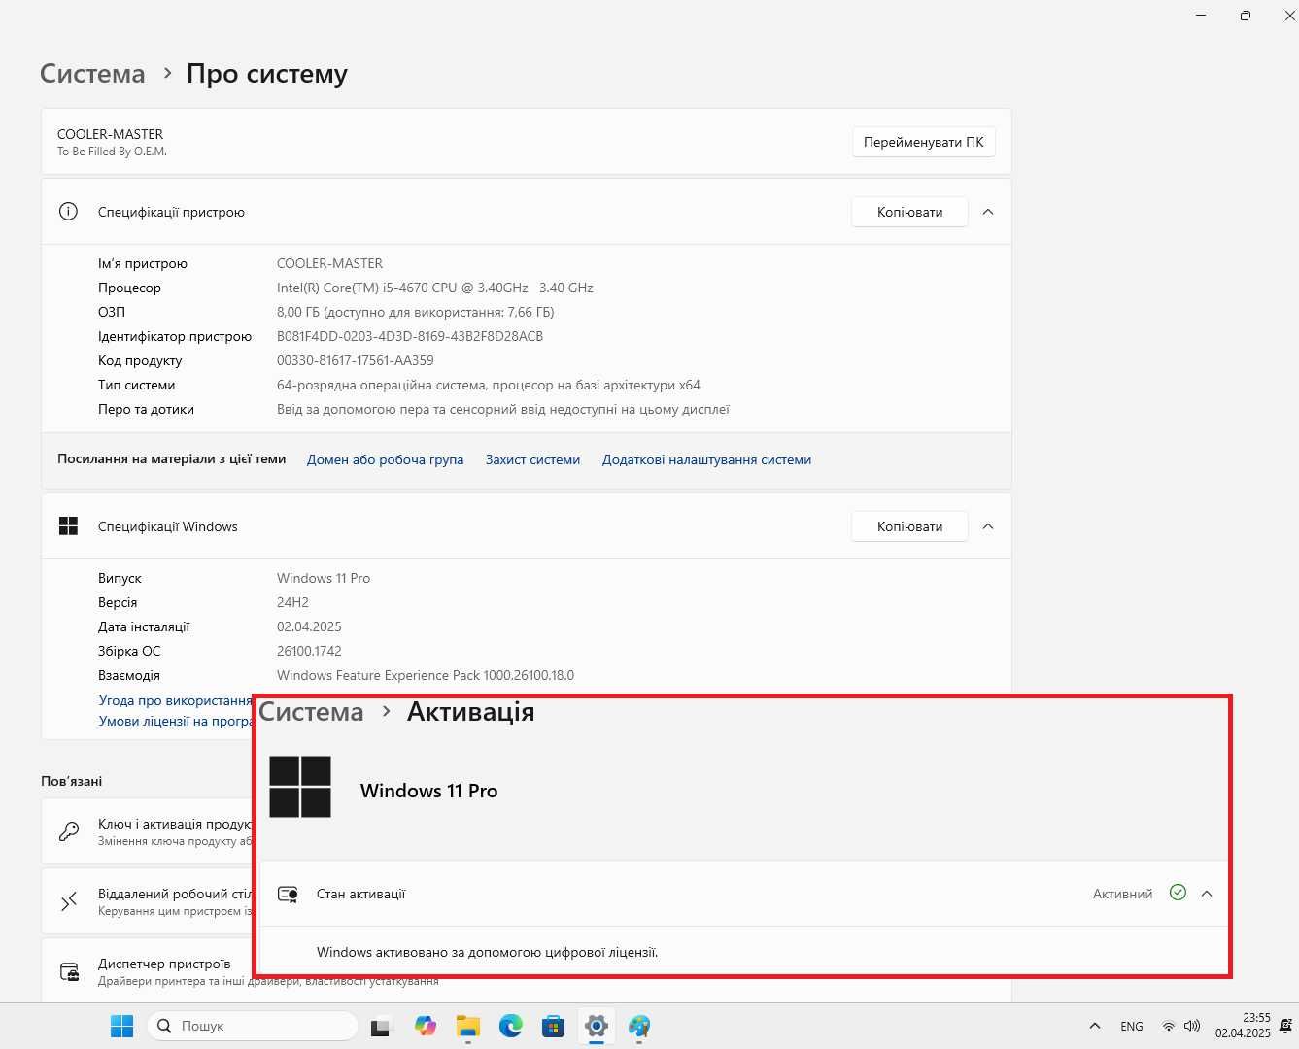Click the "To Be Filled By O.E.M." subtitle
Screen dimensions: 1299x1049
(x=112, y=152)
